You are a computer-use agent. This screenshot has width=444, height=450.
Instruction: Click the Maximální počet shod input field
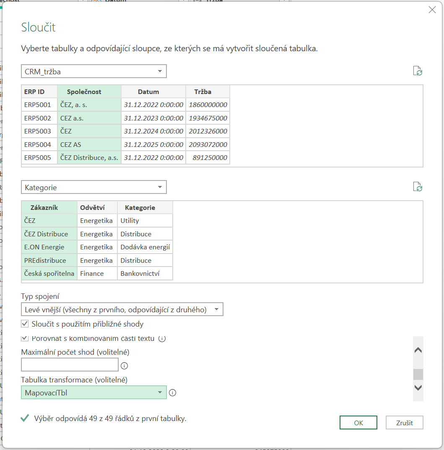(x=70, y=365)
